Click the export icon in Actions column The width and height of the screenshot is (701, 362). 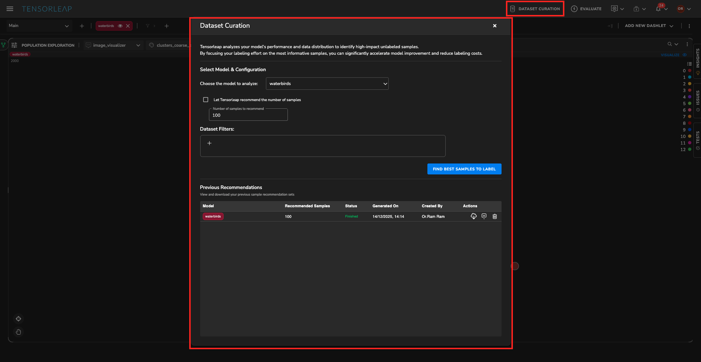click(x=484, y=216)
